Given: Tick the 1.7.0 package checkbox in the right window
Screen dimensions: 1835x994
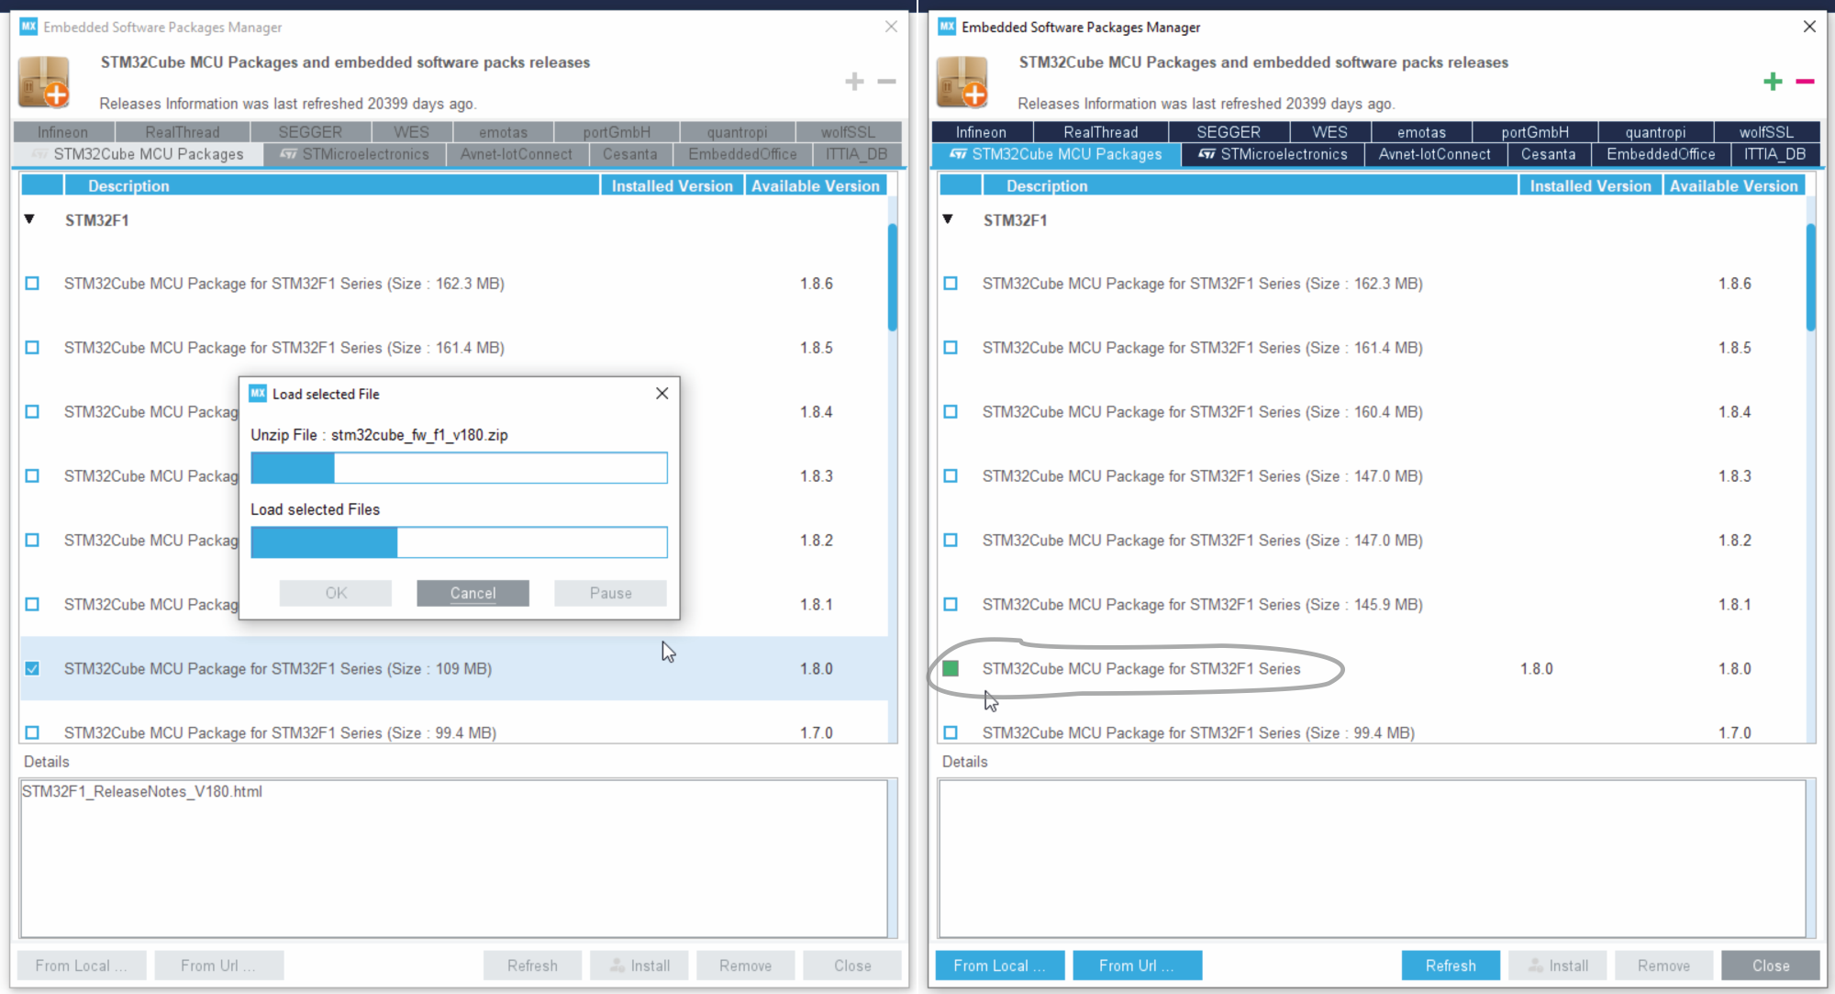Looking at the screenshot, I should pos(951,732).
